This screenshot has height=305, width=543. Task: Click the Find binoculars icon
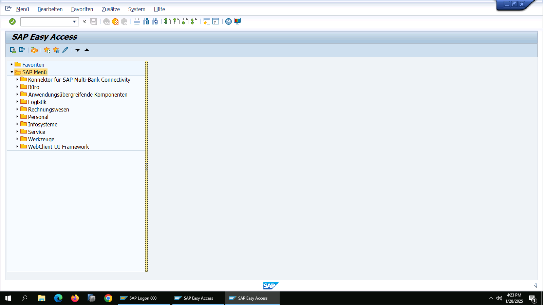[x=146, y=22]
